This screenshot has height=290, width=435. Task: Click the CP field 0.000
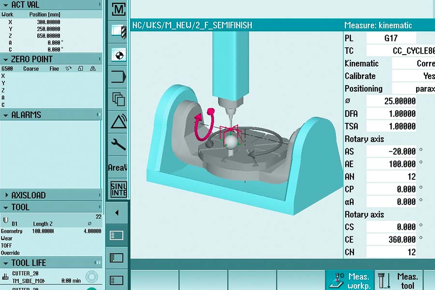click(391, 189)
